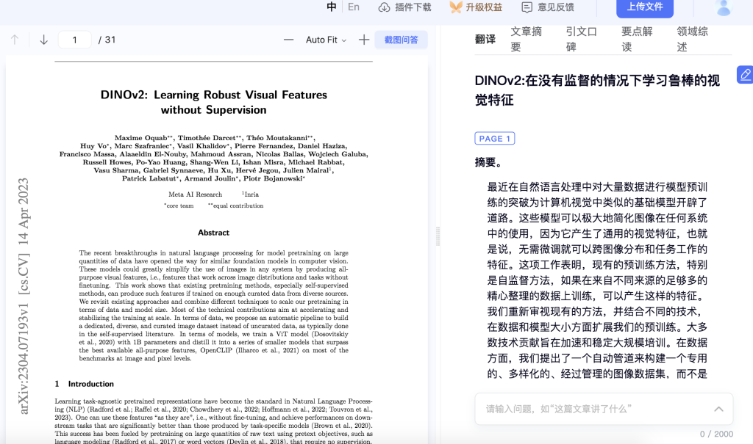Click the Abstract heading in the PDF
The width and height of the screenshot is (753, 444).
pos(213,233)
